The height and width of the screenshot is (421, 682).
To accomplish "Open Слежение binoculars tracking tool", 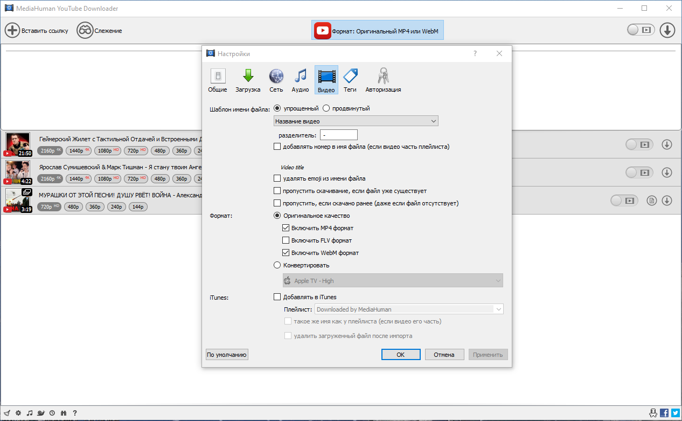I will pyautogui.click(x=85, y=31).
